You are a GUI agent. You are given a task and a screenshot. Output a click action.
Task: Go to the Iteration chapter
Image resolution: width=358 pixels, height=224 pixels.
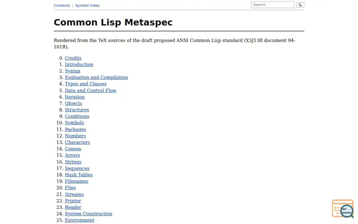point(75,97)
